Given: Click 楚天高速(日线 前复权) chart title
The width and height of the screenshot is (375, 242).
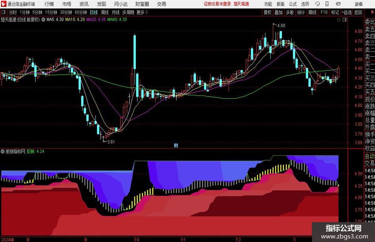Looking at the screenshot, I should [20, 19].
